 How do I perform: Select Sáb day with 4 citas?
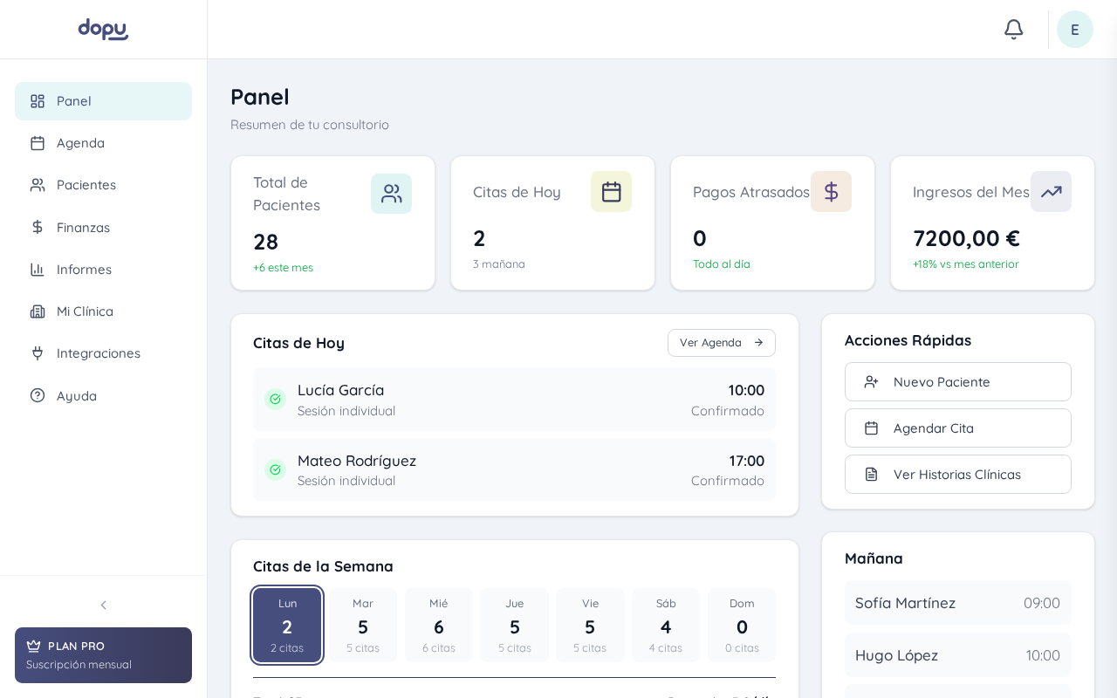coord(666,626)
